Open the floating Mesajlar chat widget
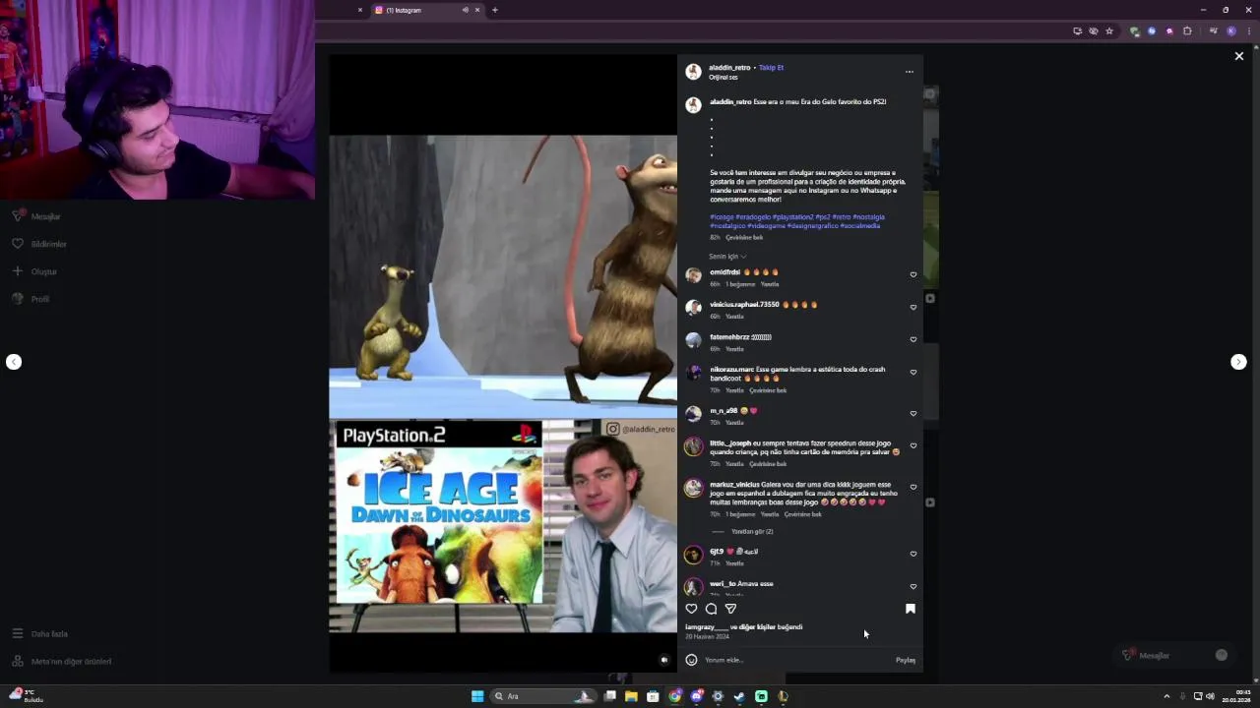The width and height of the screenshot is (1260, 708). tap(1176, 656)
